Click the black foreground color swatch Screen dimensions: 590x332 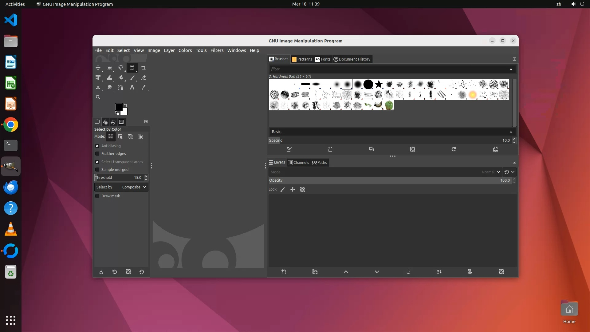118,107
